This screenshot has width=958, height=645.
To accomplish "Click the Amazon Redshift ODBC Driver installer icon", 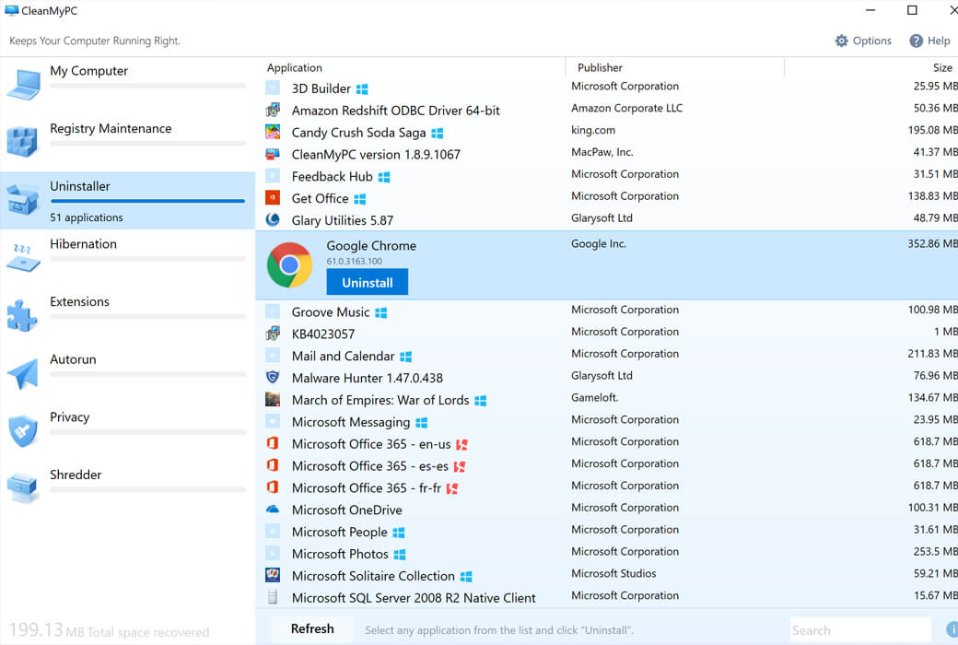I will click(x=273, y=110).
